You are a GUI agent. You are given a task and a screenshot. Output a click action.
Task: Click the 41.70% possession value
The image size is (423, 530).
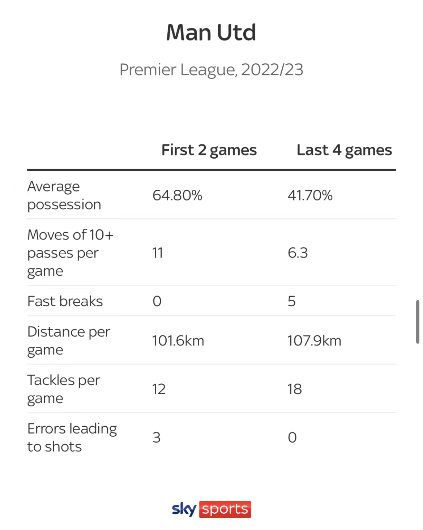point(310,195)
